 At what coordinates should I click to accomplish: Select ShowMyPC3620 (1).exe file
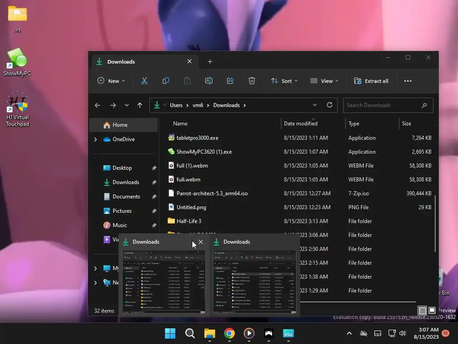[300, 152]
